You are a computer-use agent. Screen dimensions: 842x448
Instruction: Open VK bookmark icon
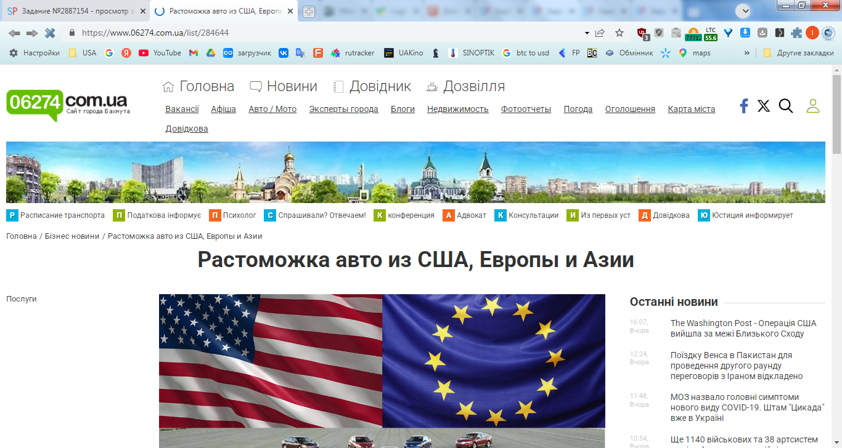(284, 53)
